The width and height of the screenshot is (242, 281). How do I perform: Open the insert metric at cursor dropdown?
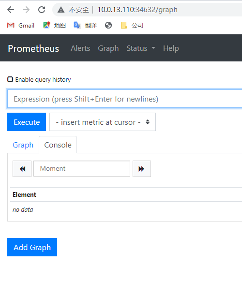tap(103, 122)
